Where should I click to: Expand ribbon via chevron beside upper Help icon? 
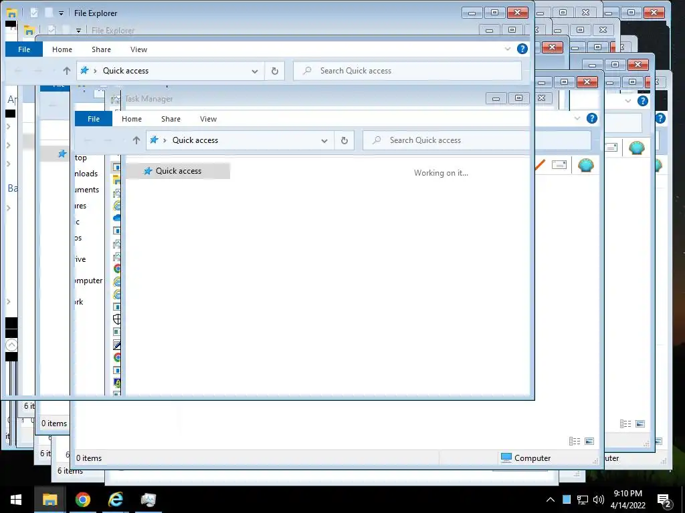click(508, 49)
